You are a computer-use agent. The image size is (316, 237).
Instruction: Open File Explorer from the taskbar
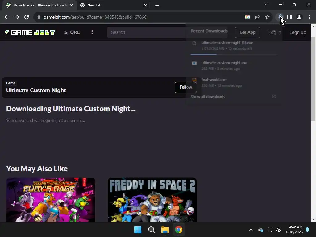click(x=165, y=230)
